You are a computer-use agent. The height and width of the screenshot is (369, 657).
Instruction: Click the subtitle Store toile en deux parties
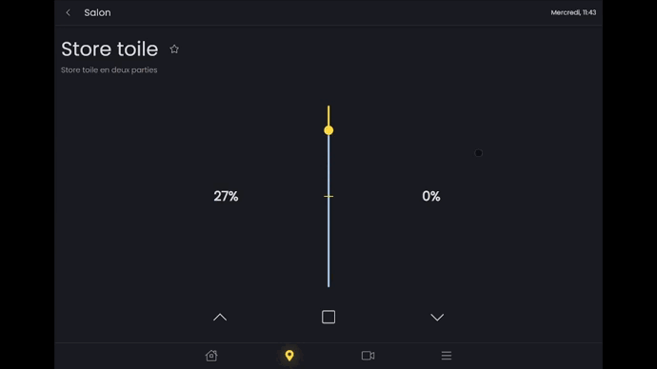(x=109, y=69)
